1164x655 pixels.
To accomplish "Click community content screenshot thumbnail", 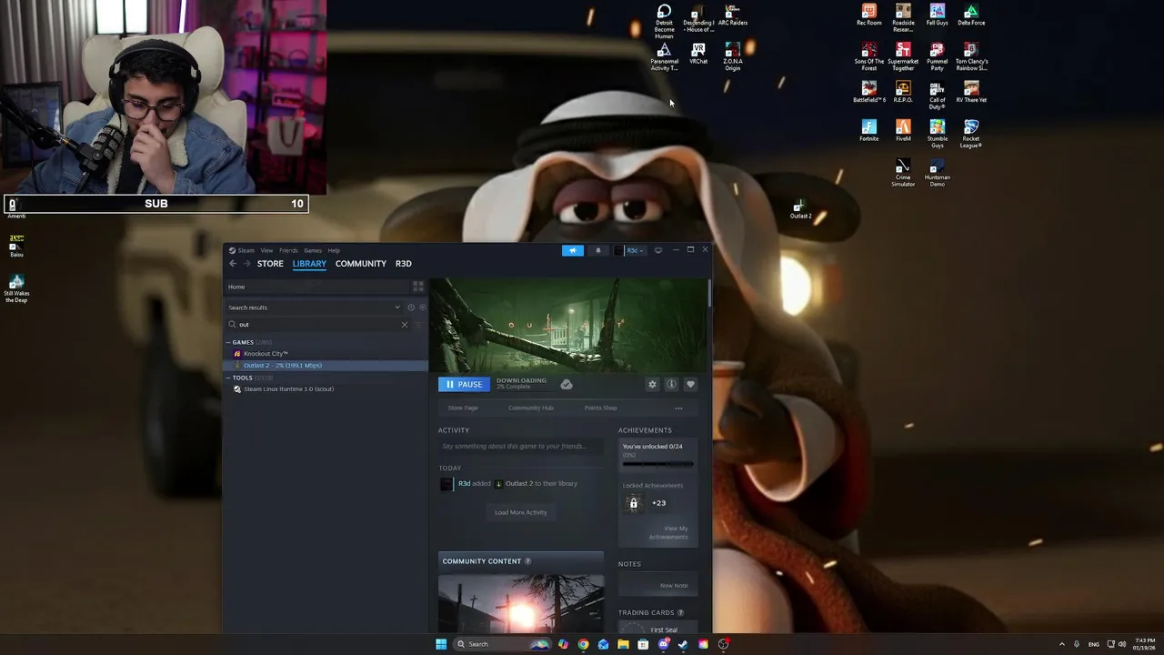I will 521,603.
